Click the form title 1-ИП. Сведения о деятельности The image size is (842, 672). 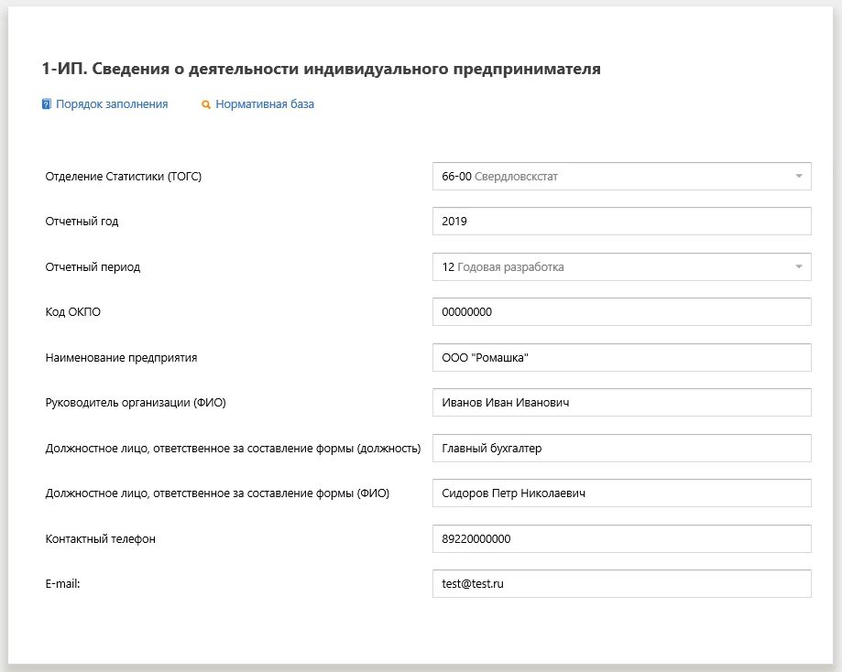pyautogui.click(x=321, y=69)
